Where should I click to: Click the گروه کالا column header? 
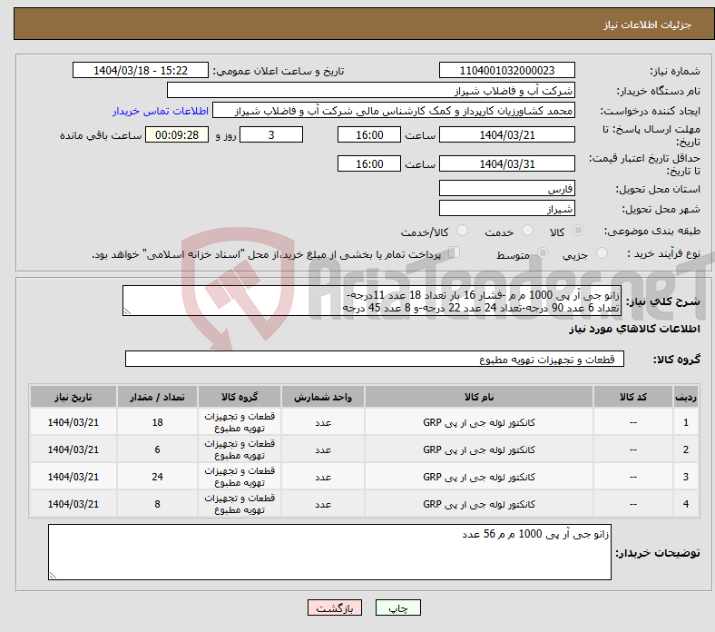pyautogui.click(x=240, y=397)
